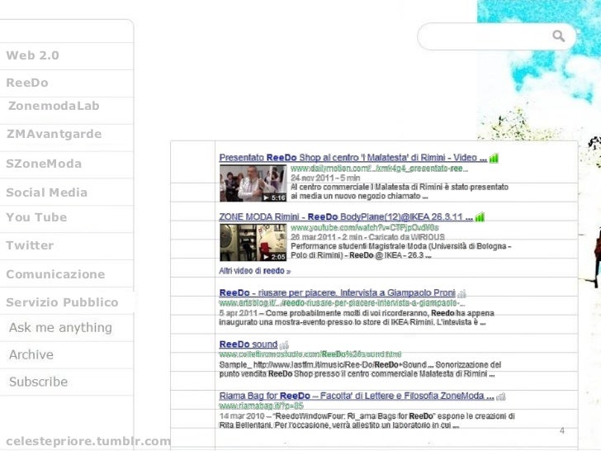Click snippet 'Performance studenti Magistrale Moda'
This screenshot has height=451, width=601.
click(x=401, y=251)
